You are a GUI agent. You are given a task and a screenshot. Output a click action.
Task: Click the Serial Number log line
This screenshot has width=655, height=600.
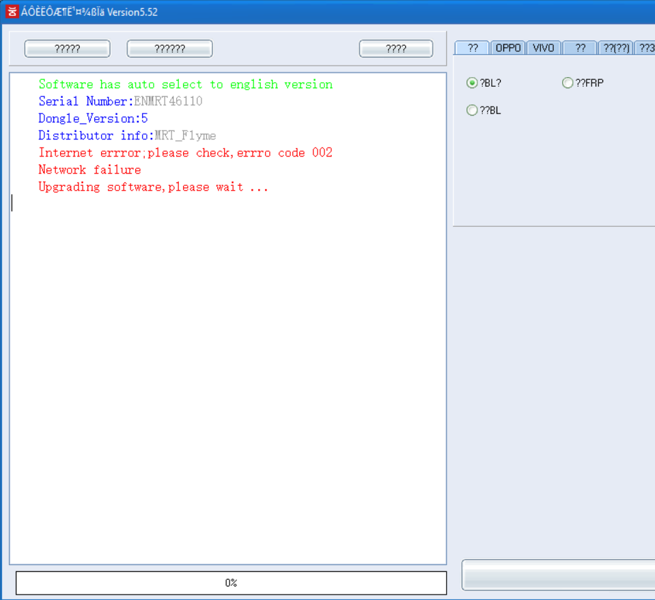[120, 101]
